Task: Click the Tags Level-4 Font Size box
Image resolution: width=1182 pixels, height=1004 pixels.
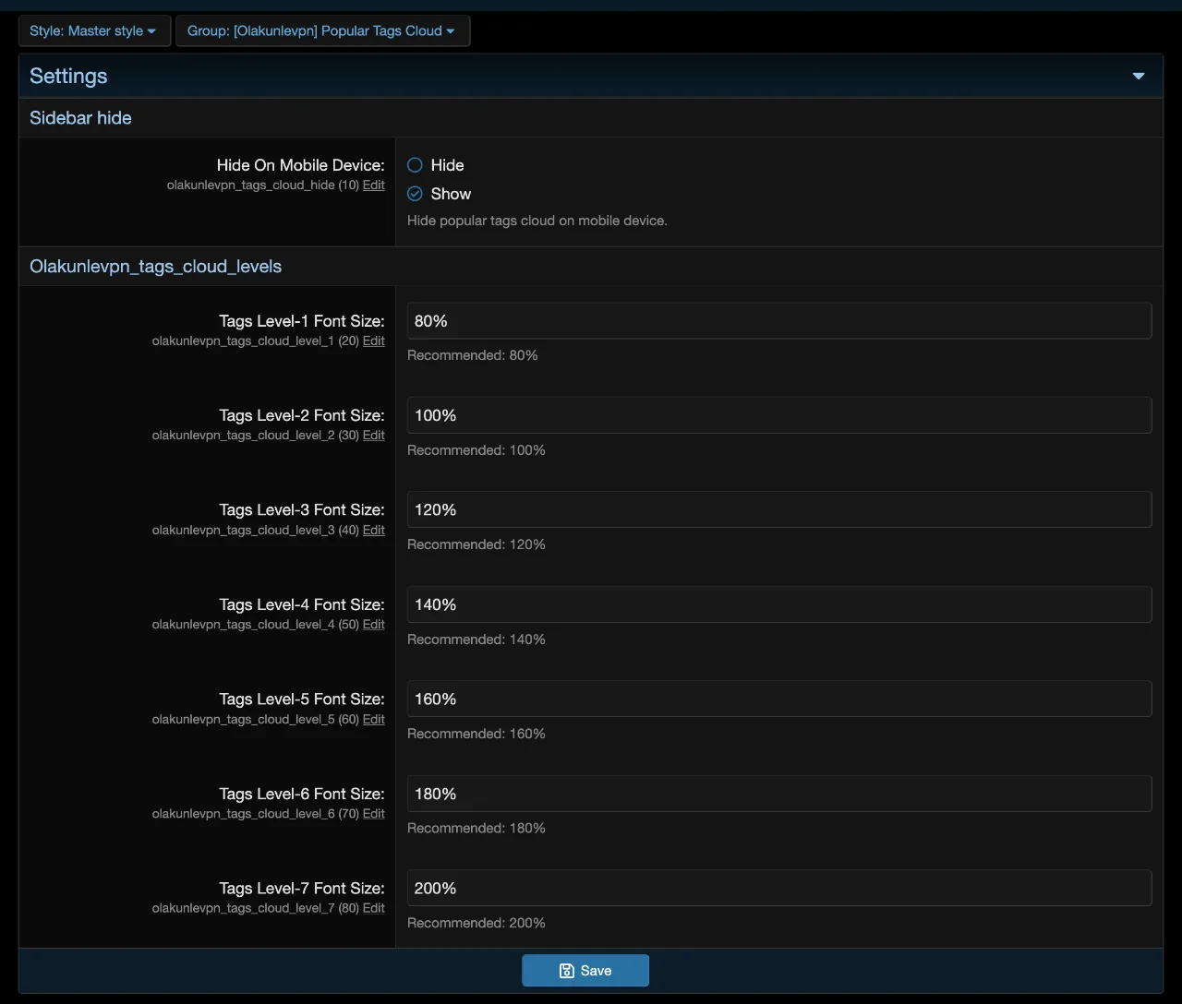Action: pyautogui.click(x=778, y=604)
